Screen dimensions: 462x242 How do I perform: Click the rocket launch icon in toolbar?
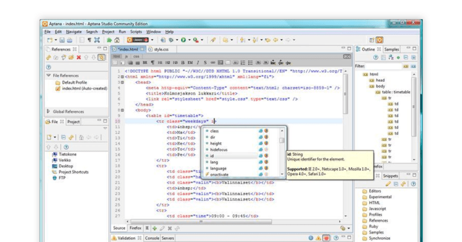coord(213,40)
